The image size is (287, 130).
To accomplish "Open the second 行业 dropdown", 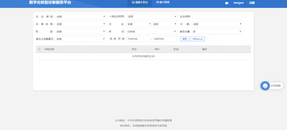I will (165, 24).
